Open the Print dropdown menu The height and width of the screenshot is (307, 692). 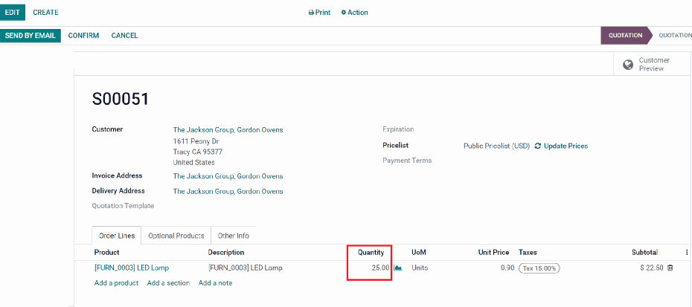pos(319,13)
